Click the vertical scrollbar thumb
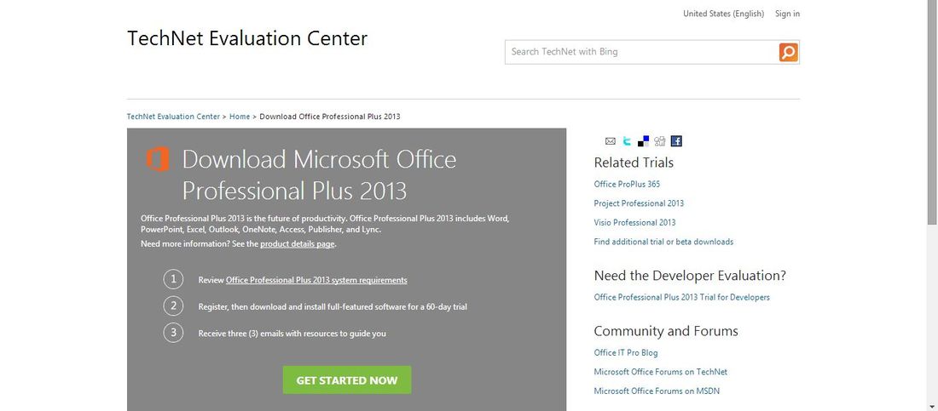Viewport: 938px width, 411px height. tap(932, 113)
